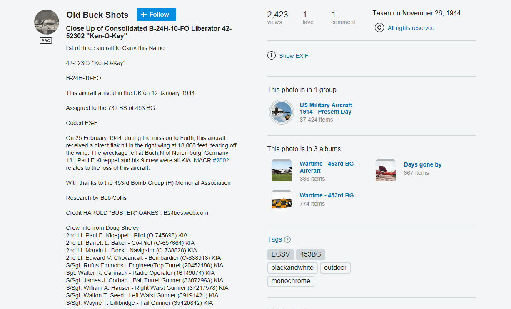Open US Military Aircraft group link
The width and height of the screenshot is (511, 309).
[x=326, y=108]
